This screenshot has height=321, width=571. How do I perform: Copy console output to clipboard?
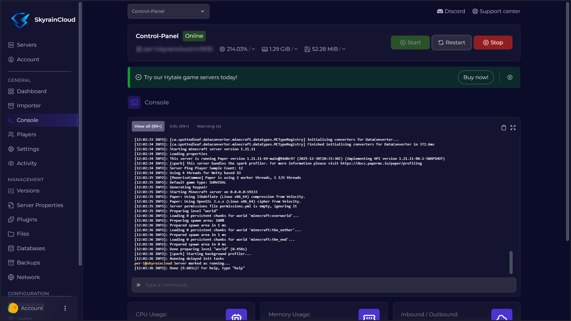504,127
